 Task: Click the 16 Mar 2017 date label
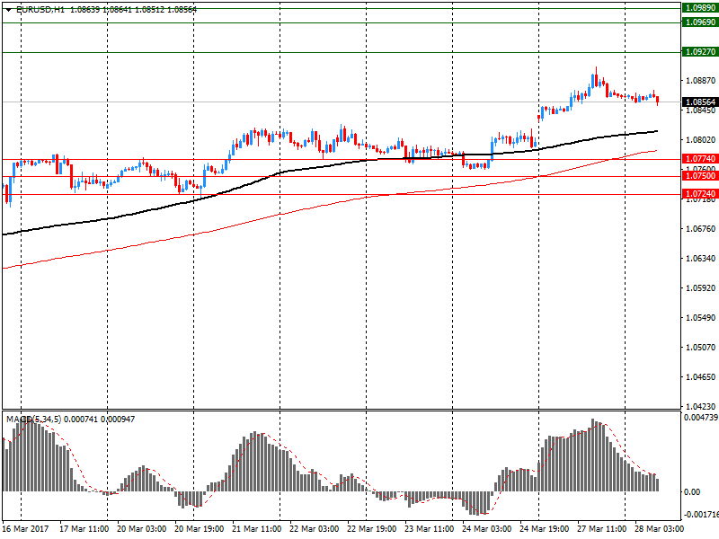(x=25, y=529)
